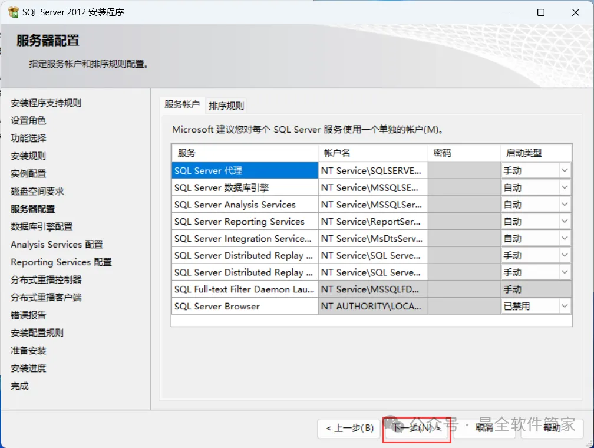Click the 上一步(B) back button
594x448 pixels.
pos(349,429)
